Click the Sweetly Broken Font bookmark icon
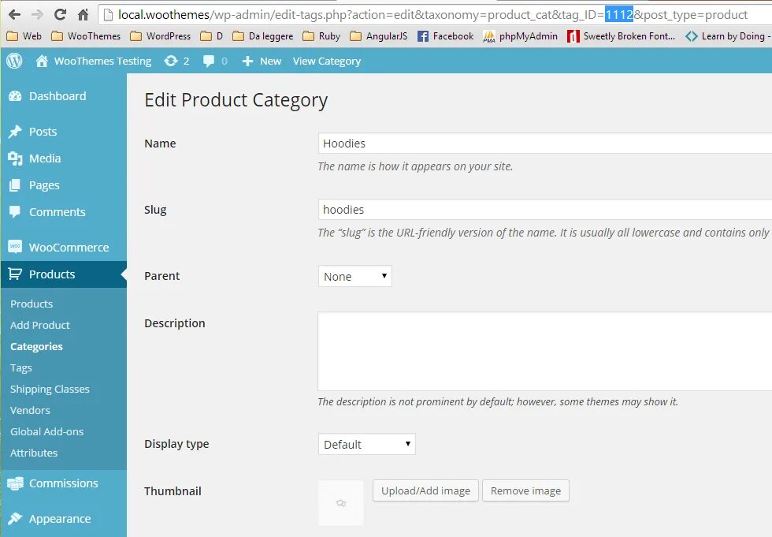Image resolution: width=772 pixels, height=537 pixels. [x=573, y=36]
